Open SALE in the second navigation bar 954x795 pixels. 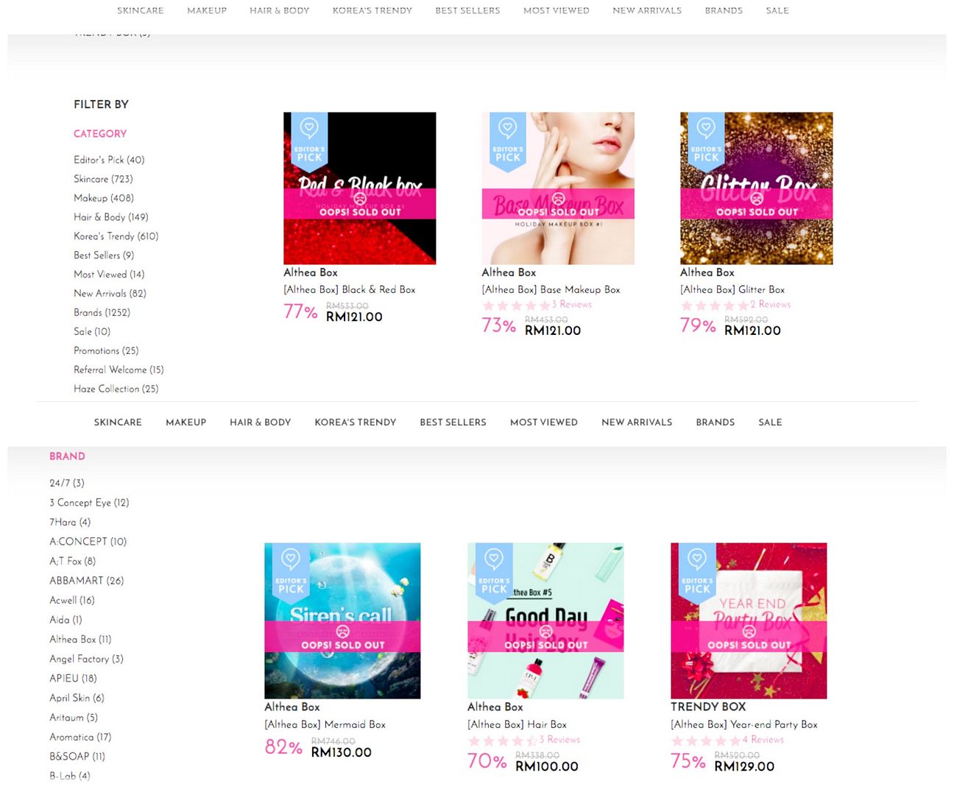click(x=770, y=422)
